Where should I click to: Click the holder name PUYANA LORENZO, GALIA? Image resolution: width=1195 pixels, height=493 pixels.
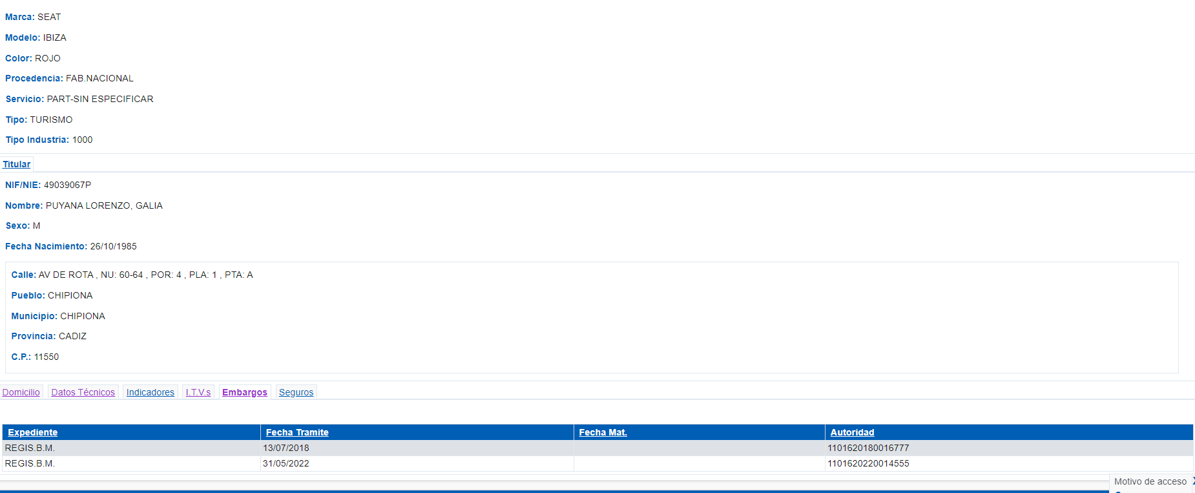104,205
